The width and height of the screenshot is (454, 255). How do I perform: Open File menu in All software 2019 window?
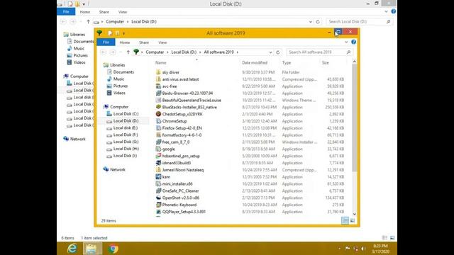click(106, 42)
